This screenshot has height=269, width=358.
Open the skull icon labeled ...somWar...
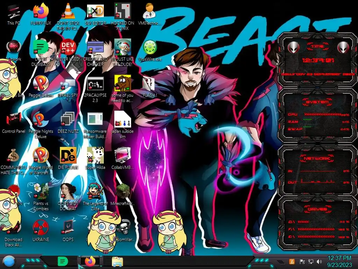coord(125,227)
